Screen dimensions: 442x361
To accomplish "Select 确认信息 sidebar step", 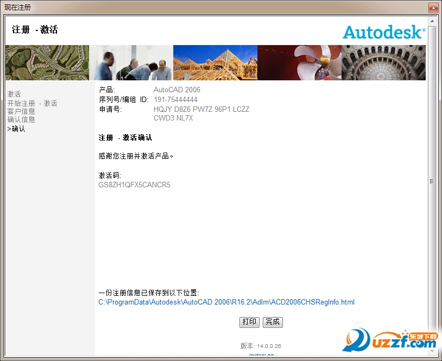I will (21, 119).
